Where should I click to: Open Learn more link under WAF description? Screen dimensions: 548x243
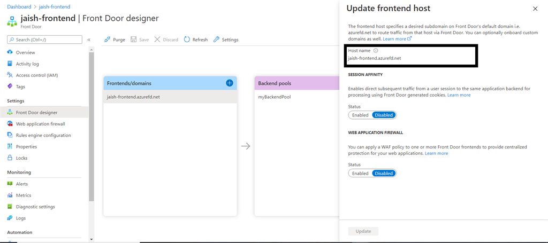tap(436, 153)
